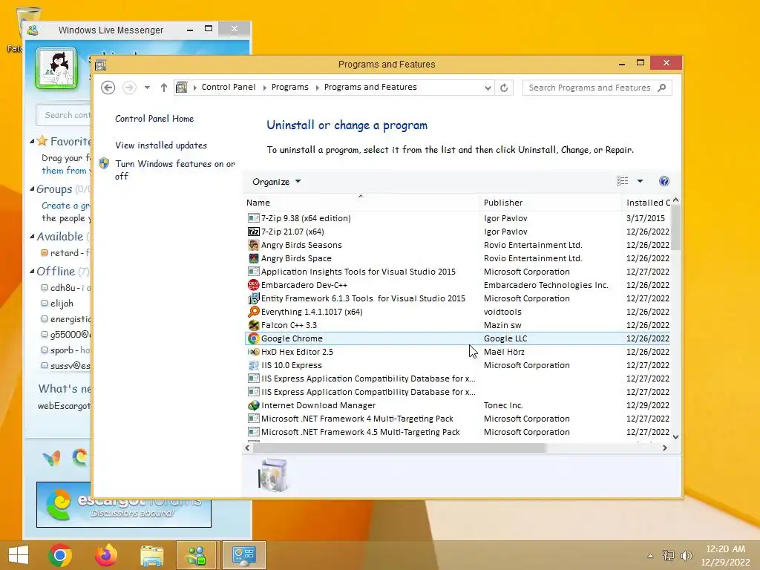Collapse the Favorites group in Messenger
This screenshot has width=760, height=570.
[x=32, y=142]
